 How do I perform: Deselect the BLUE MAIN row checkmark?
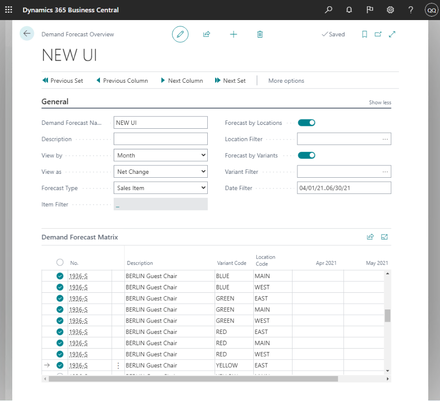pos(60,276)
